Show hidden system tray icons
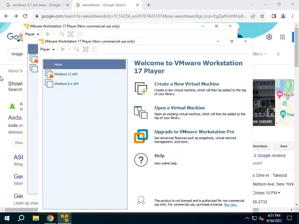The image size is (299, 224). (247, 218)
